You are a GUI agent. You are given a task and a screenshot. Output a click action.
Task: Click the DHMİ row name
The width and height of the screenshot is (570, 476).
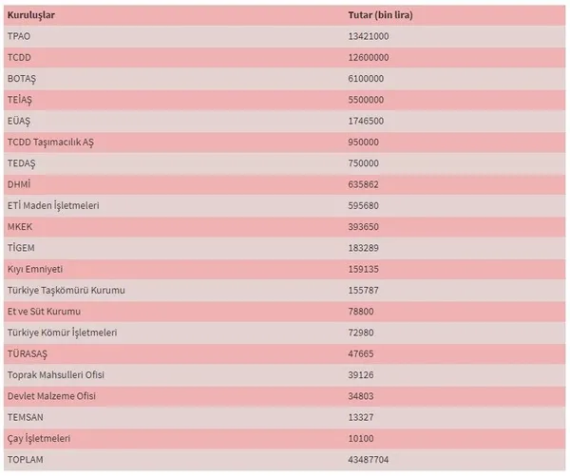pyautogui.click(x=18, y=184)
